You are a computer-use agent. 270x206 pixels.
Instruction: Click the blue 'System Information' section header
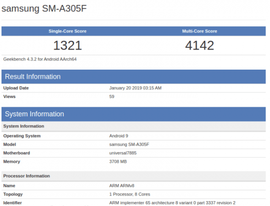[x=134, y=114]
